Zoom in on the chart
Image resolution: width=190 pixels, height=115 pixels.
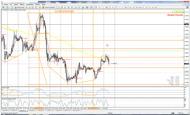[x=69, y=7]
